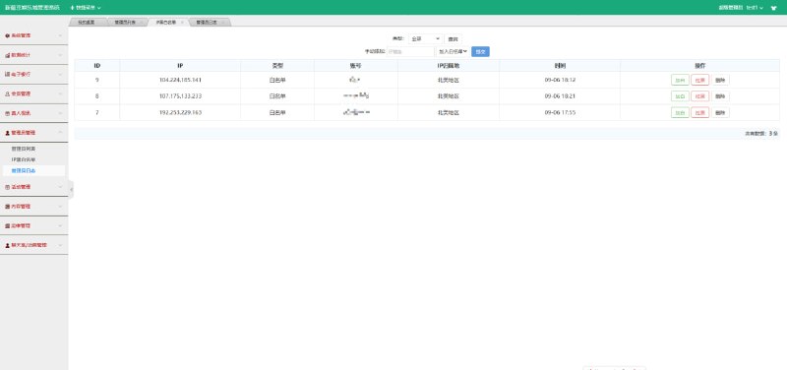Click the IP归属地 column header

449,66
